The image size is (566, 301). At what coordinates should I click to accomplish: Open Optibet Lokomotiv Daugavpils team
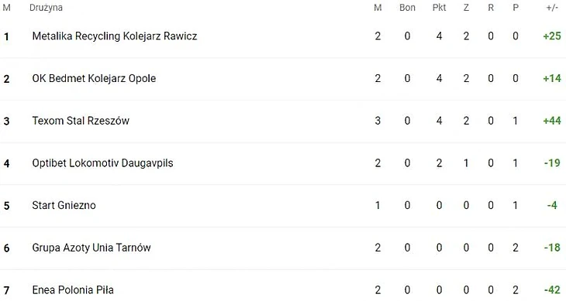point(102,163)
